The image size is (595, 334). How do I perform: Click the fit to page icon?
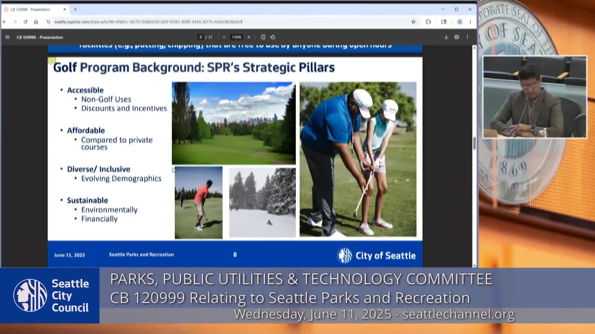click(x=263, y=37)
